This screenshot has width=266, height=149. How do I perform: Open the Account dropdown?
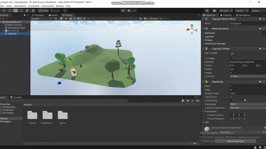[x=226, y=11]
